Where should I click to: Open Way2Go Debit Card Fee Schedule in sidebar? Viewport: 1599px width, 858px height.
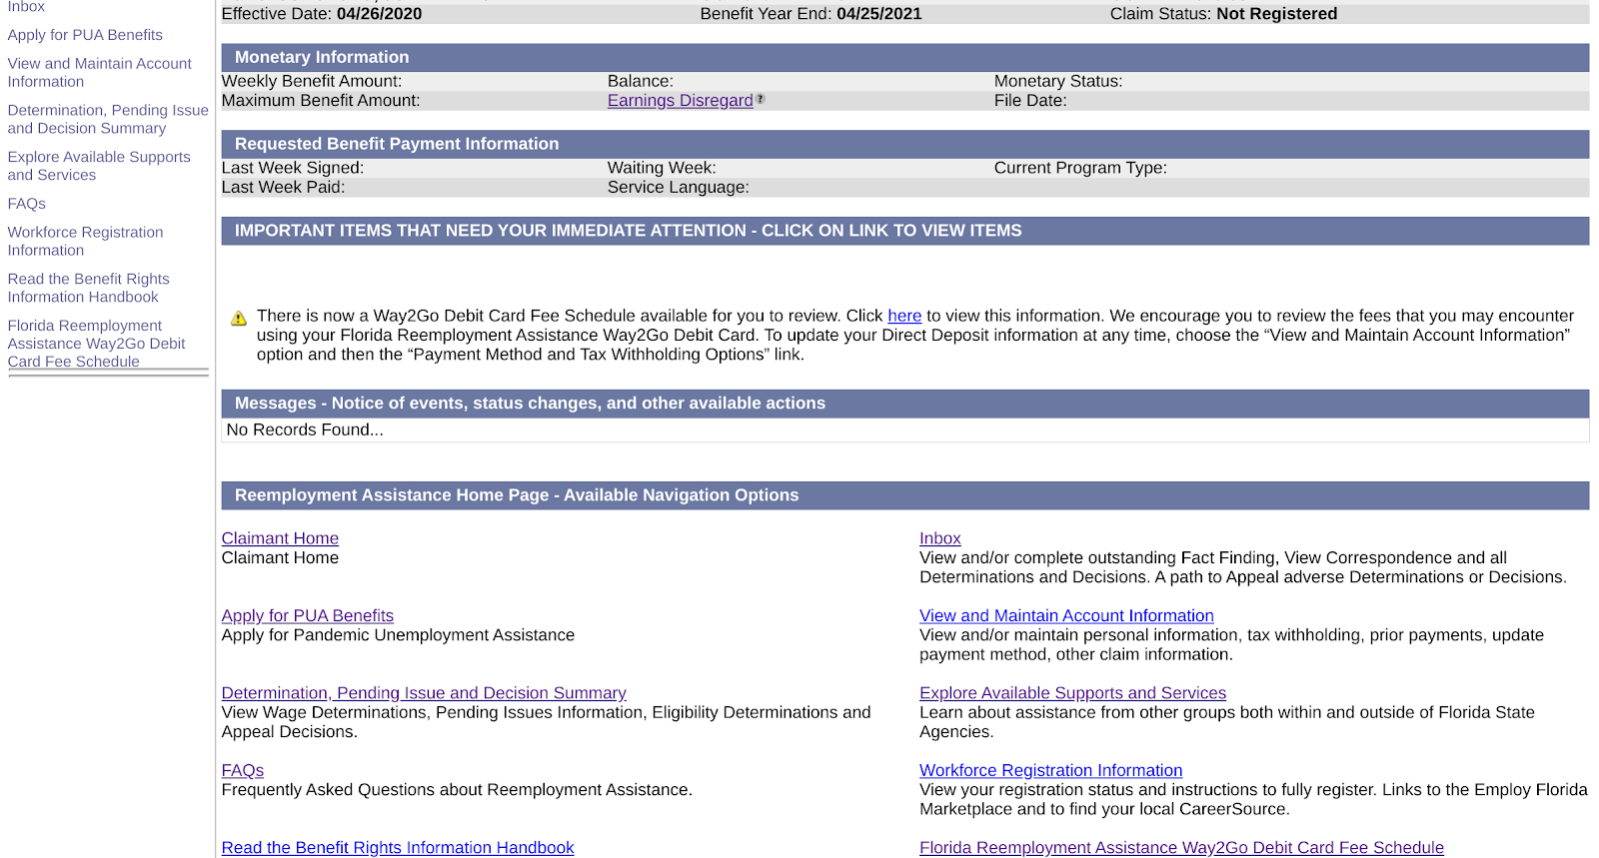[97, 344]
